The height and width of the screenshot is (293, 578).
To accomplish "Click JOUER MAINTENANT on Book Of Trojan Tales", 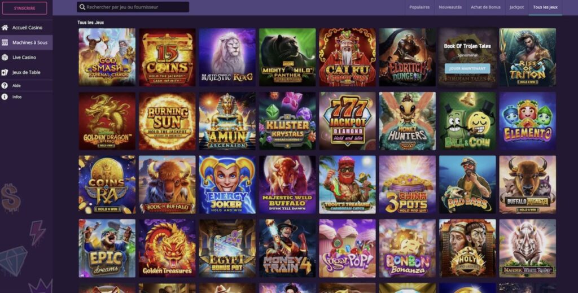I will [x=467, y=68].
